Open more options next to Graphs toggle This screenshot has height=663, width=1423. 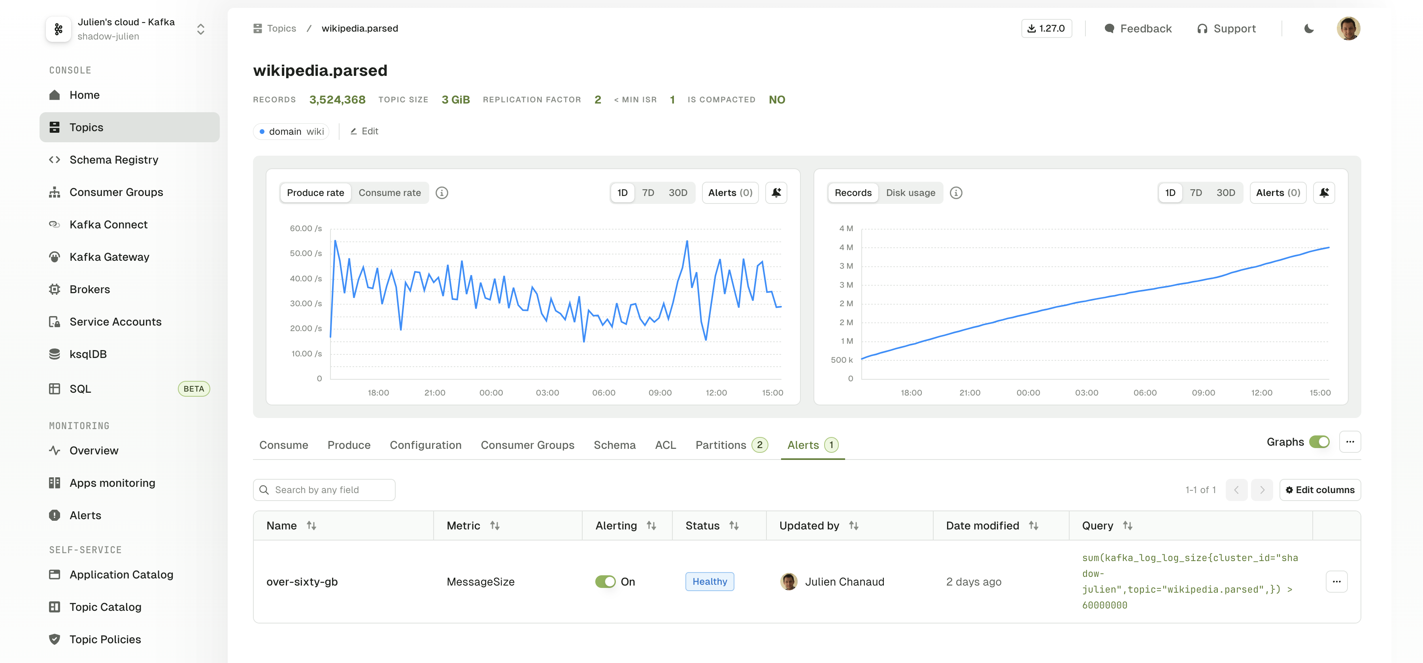1350,442
